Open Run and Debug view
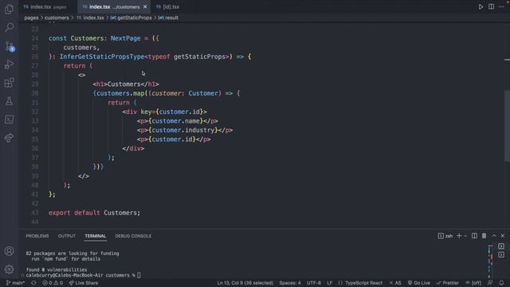 point(9,64)
